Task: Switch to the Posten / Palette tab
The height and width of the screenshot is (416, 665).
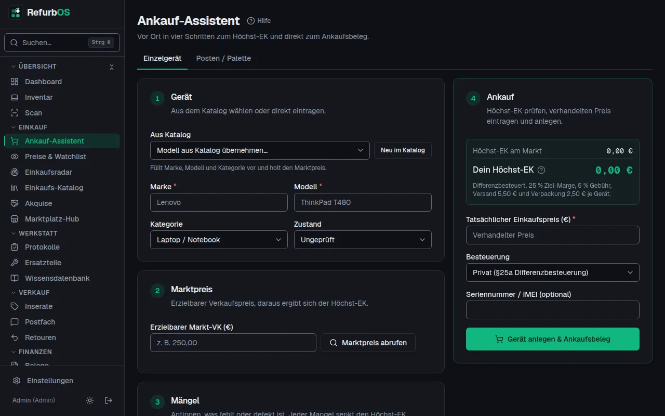Action: 223,58
